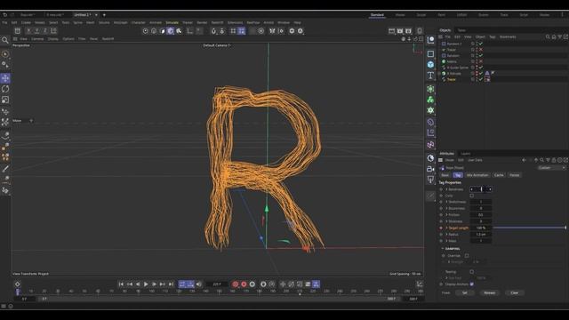Image resolution: width=569 pixels, height=320 pixels.
Task: Expand the Target Length parameter arrow
Action: click(446, 228)
